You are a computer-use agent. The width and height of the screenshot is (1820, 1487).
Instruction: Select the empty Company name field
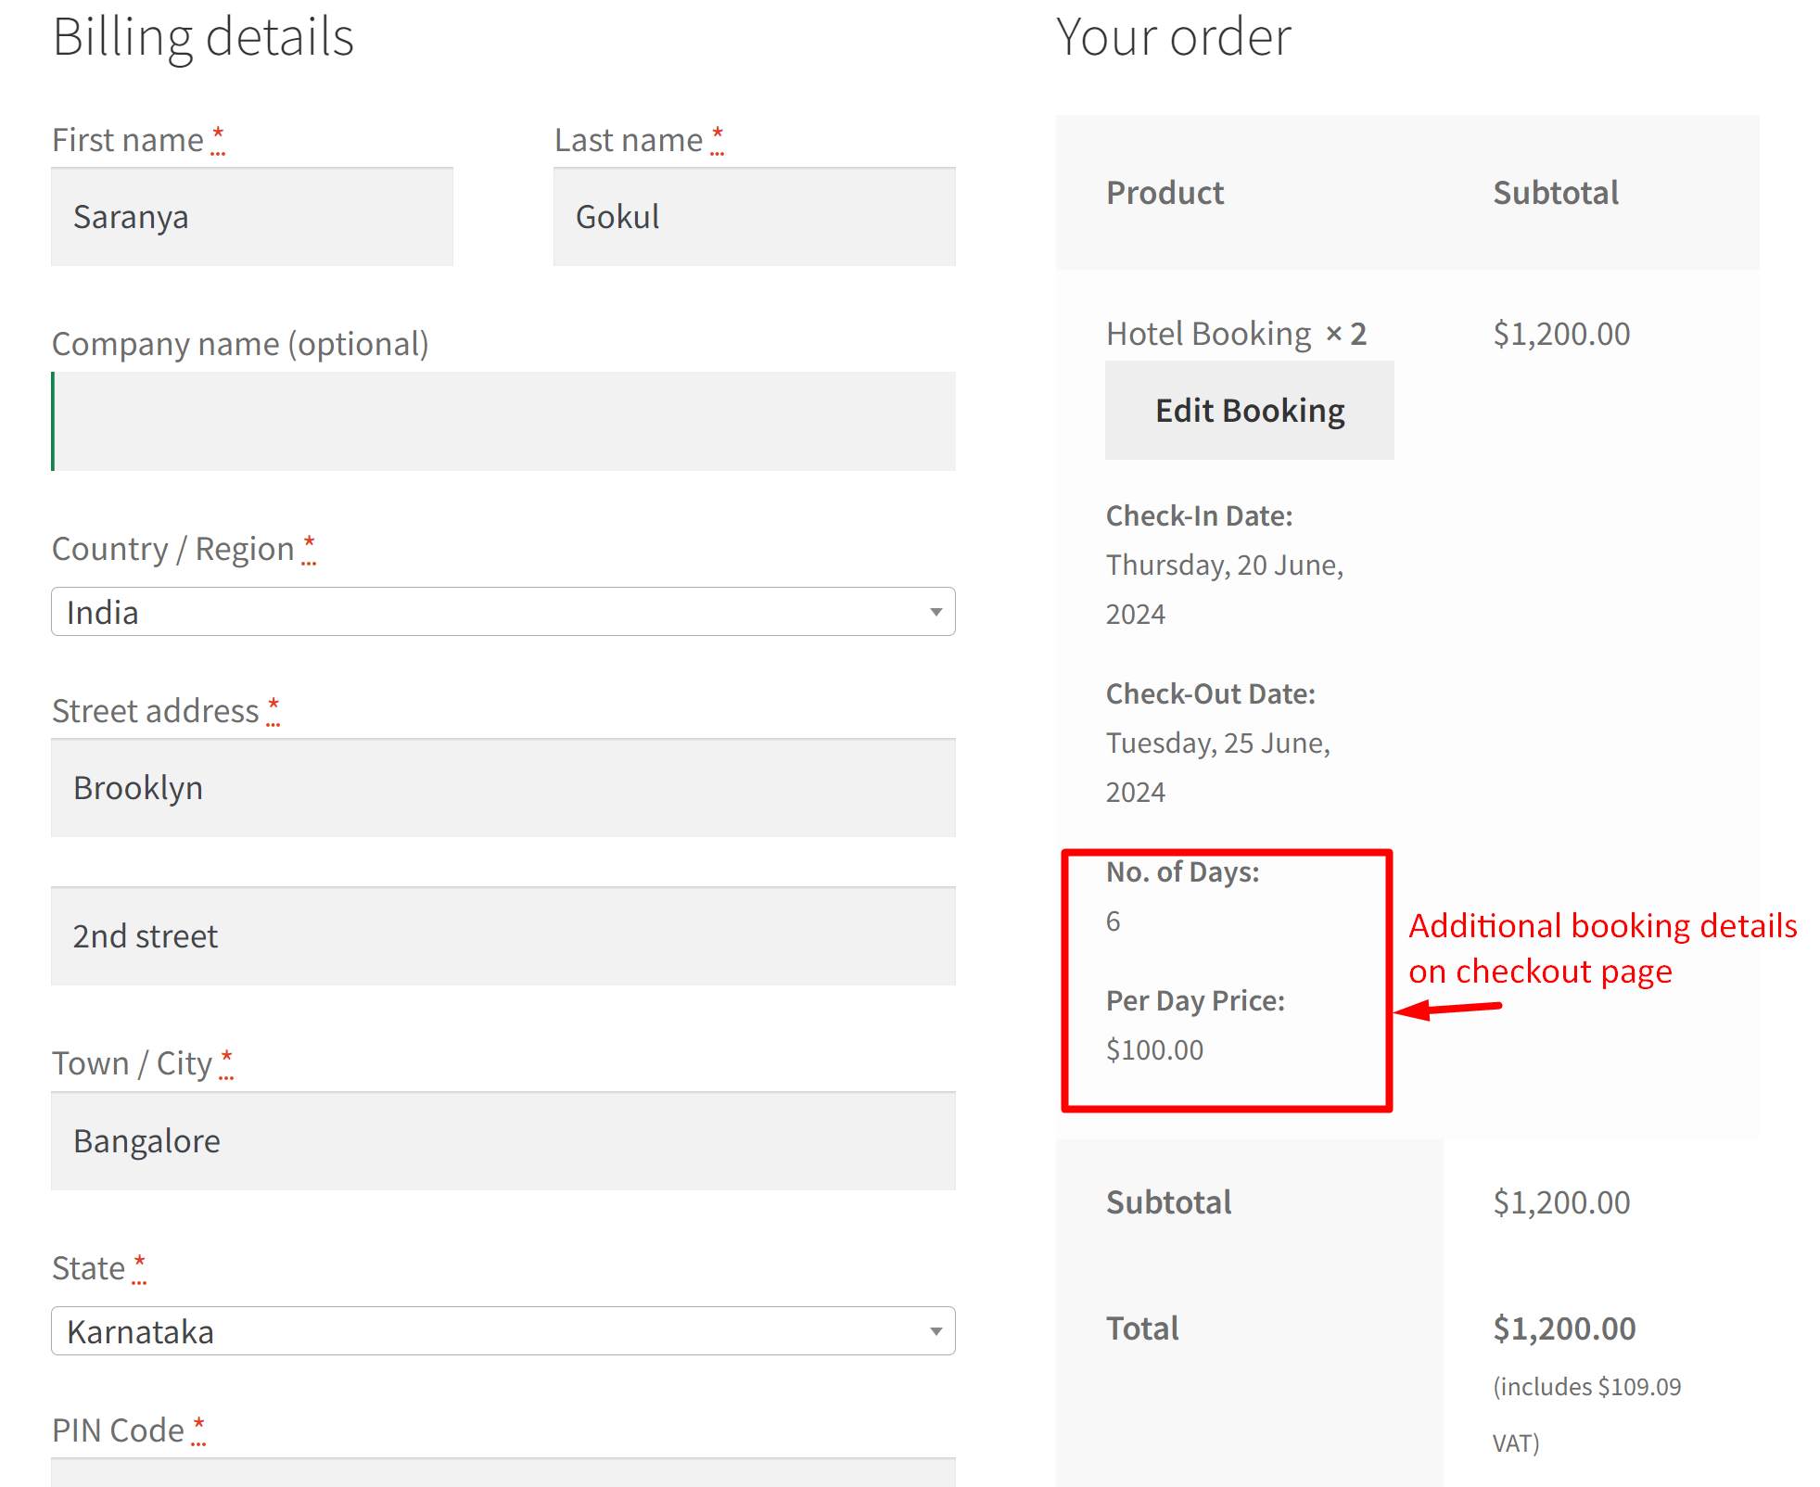pos(503,421)
